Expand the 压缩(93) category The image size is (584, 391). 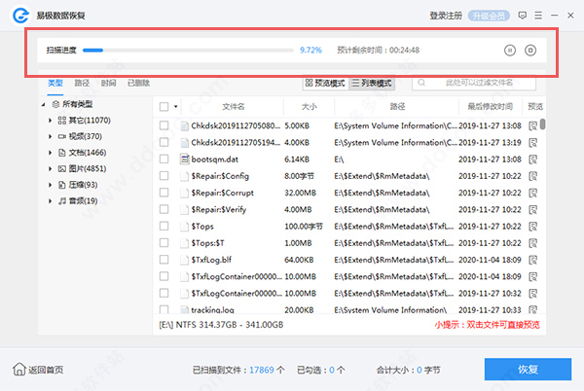50,185
